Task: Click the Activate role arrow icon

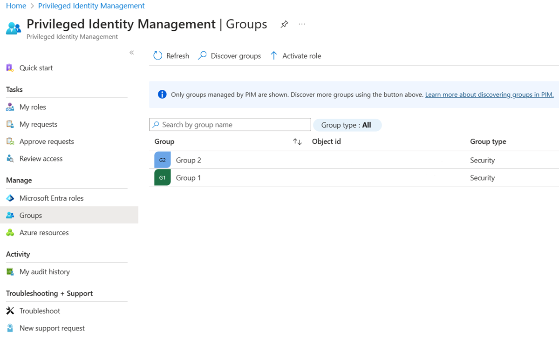Action: point(274,56)
